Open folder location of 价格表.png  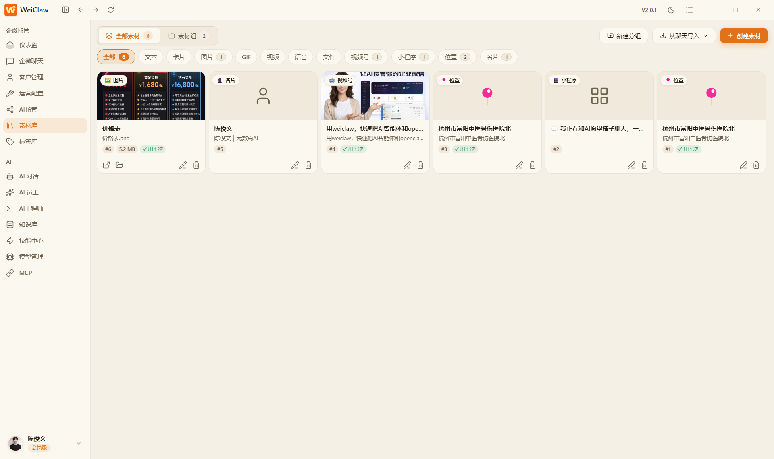click(119, 165)
